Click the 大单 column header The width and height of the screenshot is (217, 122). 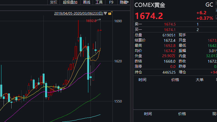click(x=200, y=80)
